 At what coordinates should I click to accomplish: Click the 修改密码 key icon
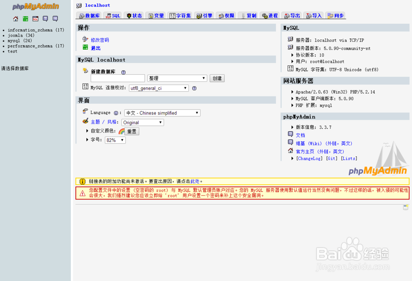85,39
